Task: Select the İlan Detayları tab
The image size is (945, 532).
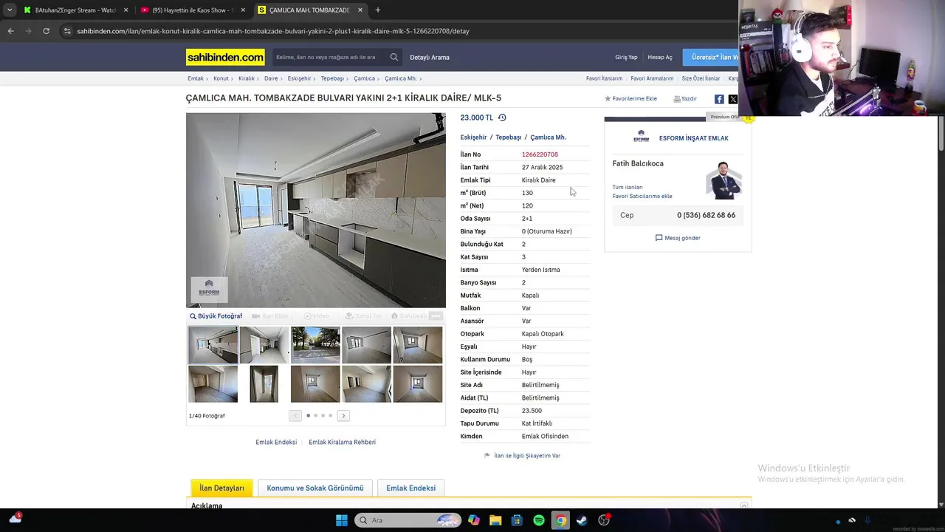Action: (221, 488)
